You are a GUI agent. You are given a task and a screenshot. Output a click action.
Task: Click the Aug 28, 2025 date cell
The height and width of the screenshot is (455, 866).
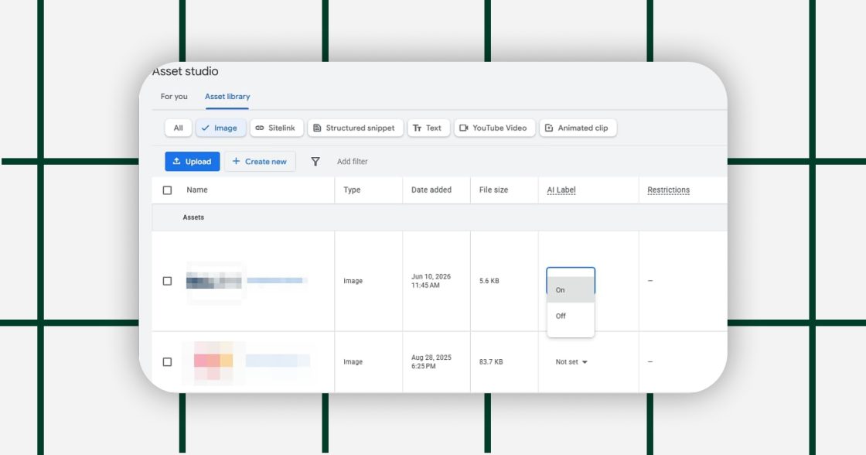tap(431, 361)
